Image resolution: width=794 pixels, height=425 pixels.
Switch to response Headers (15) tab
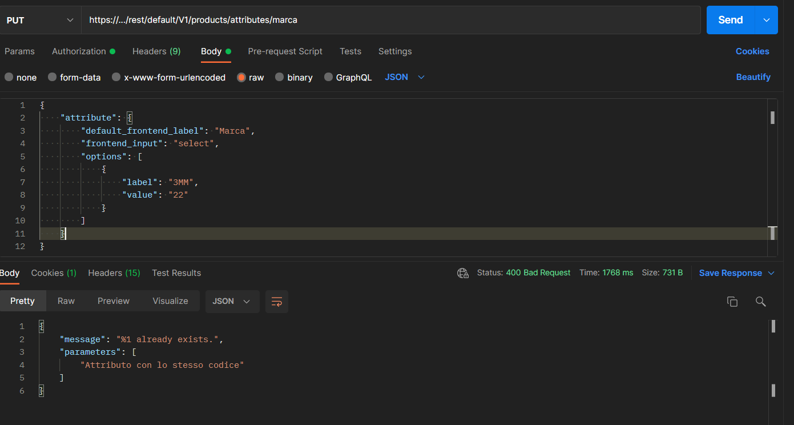click(x=114, y=273)
